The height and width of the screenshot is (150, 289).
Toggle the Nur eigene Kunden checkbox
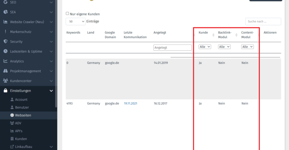click(67, 13)
